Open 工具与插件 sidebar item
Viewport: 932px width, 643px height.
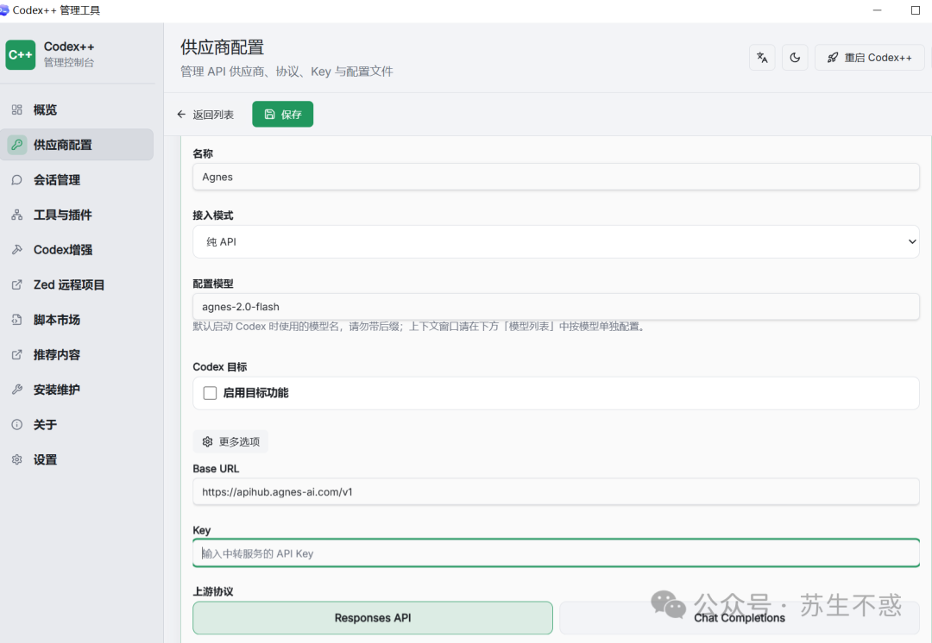pyautogui.click(x=77, y=215)
